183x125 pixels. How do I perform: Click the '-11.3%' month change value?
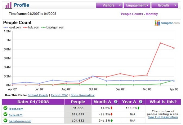[x=105, y=108]
